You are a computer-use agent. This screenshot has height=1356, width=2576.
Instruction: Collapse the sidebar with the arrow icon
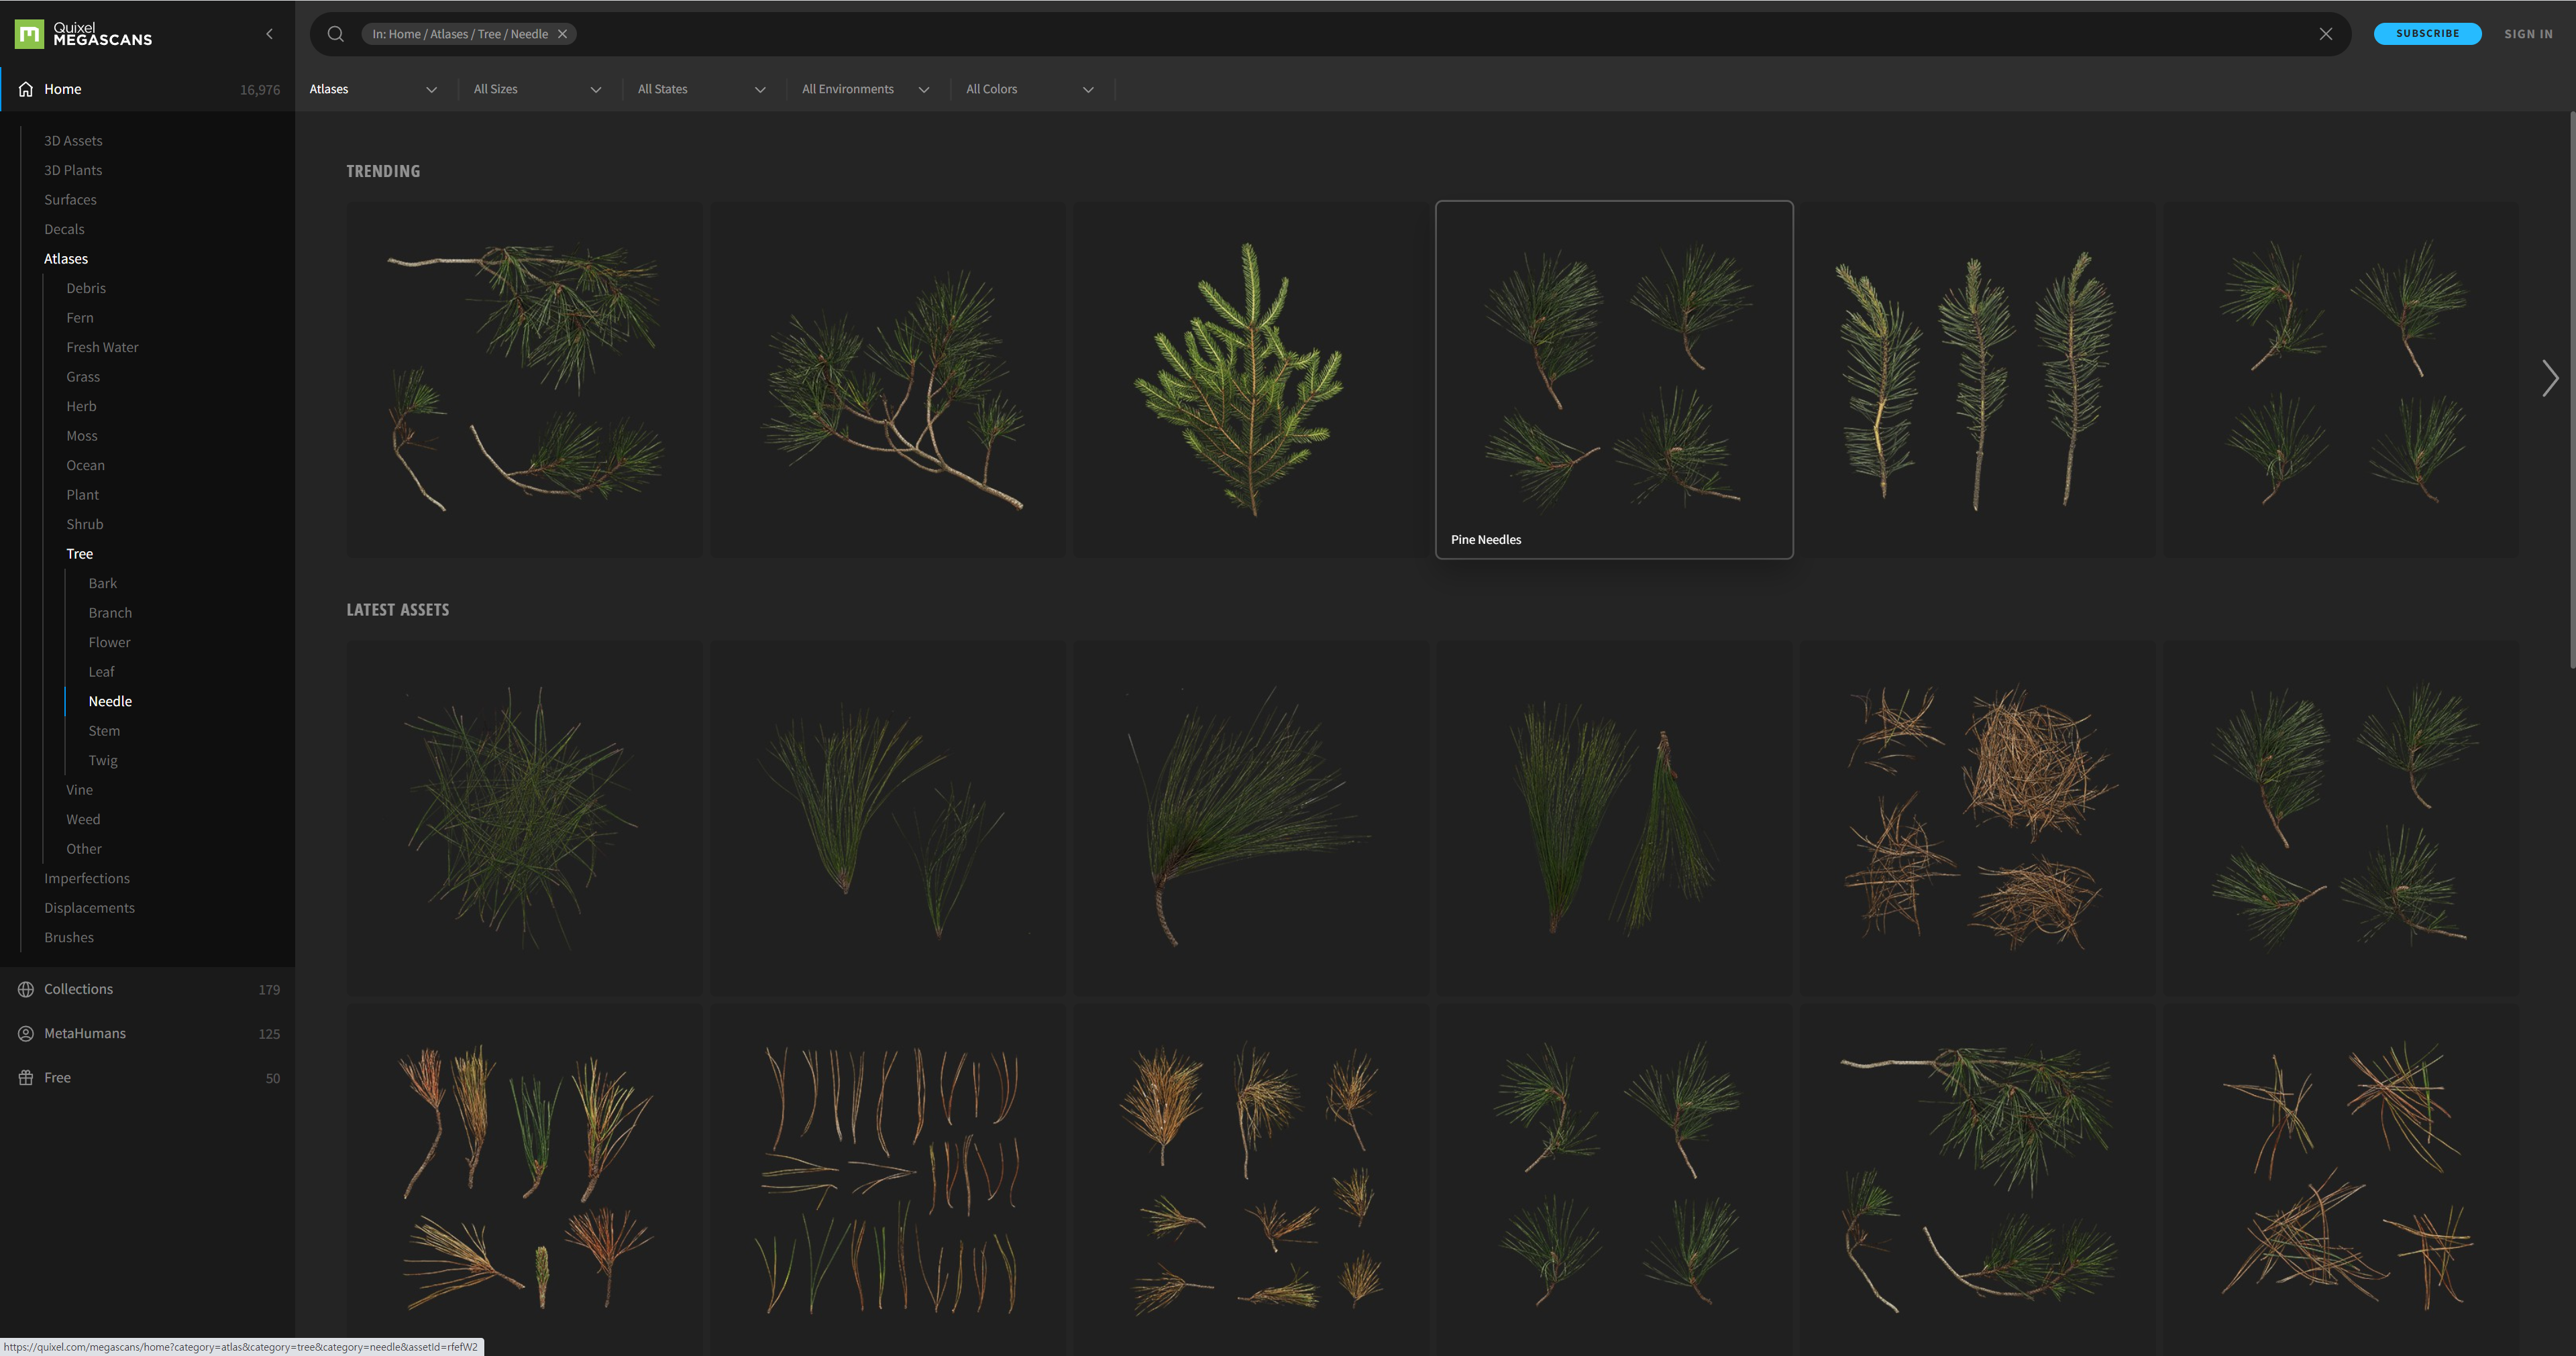point(269,34)
